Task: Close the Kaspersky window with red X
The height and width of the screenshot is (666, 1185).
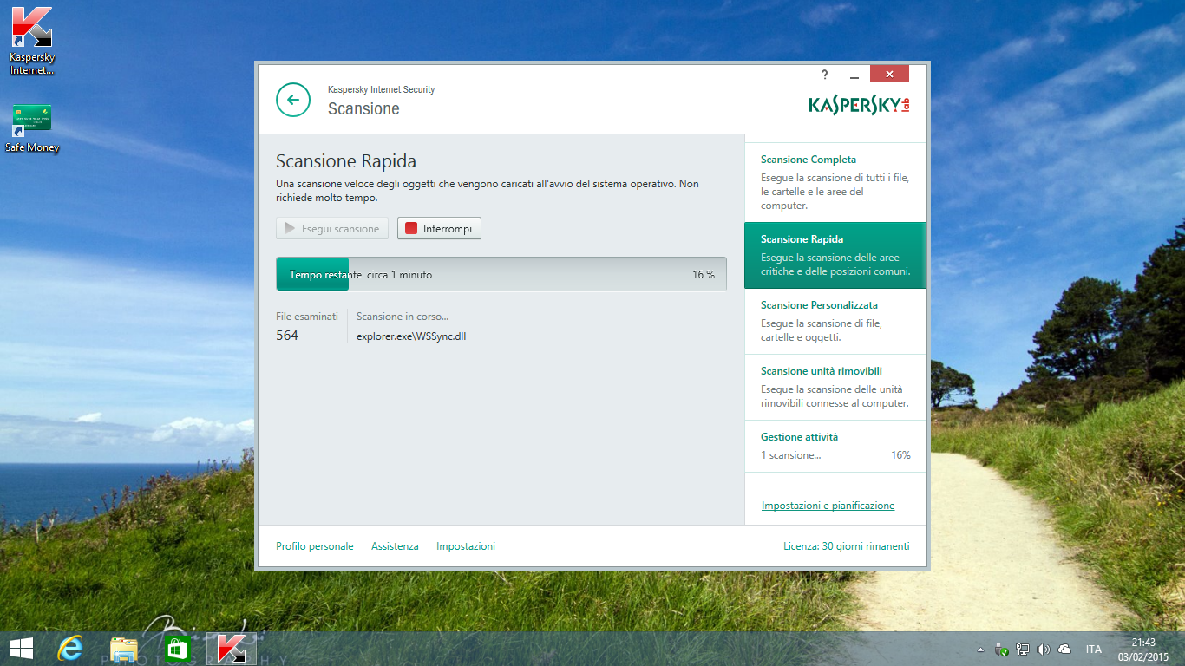Action: (x=889, y=75)
